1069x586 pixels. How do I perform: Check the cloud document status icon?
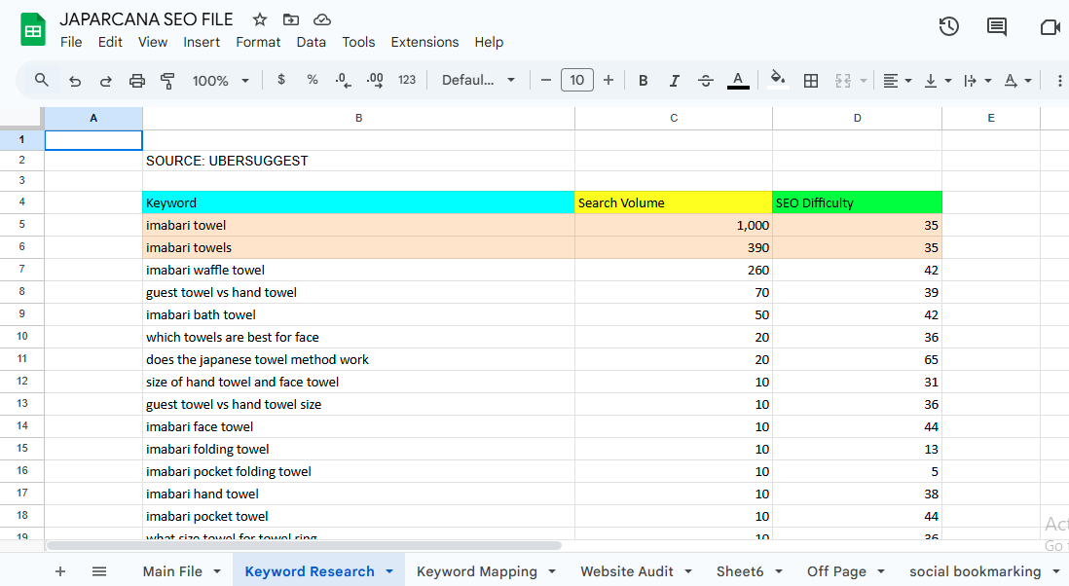(322, 19)
